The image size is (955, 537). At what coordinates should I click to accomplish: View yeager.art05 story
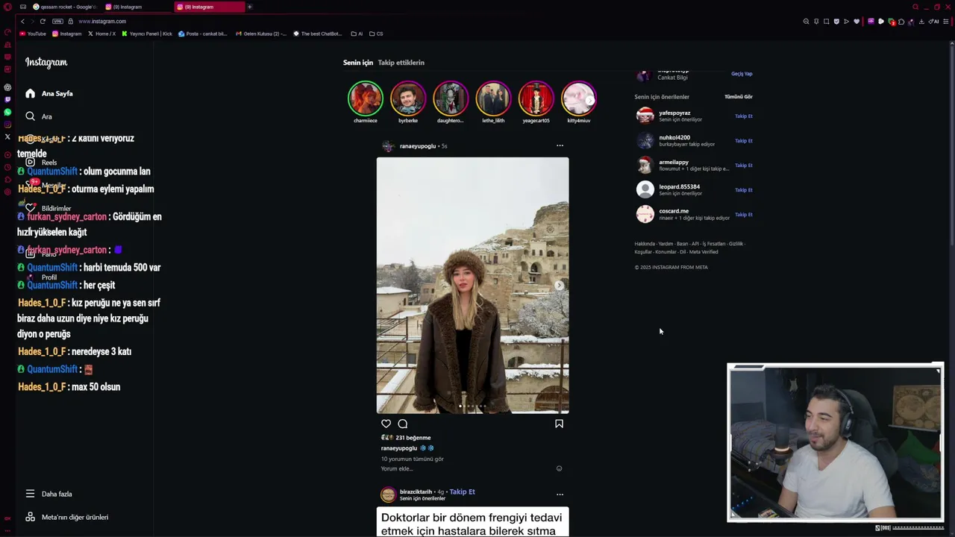(536, 98)
